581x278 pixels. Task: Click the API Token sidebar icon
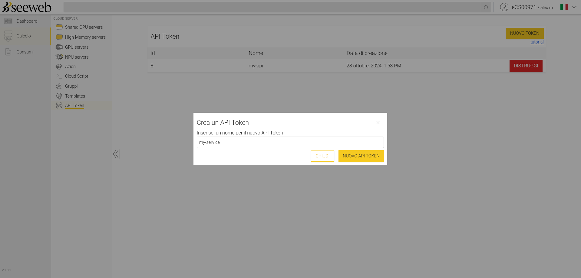point(59,105)
